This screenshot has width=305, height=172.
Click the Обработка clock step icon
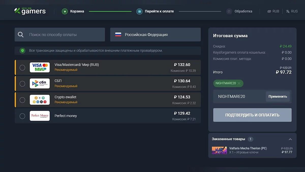[x=229, y=11]
